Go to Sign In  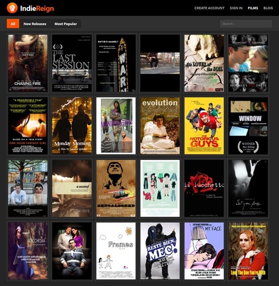point(236,8)
